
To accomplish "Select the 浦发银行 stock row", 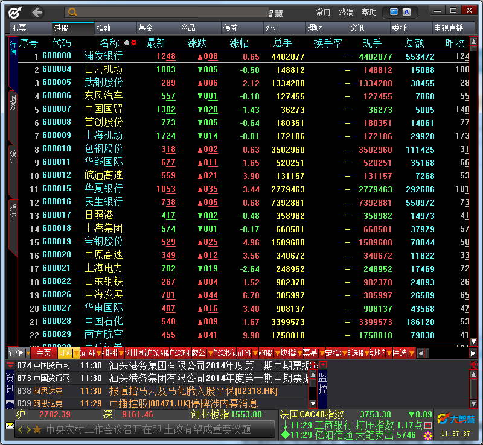I will [103, 56].
